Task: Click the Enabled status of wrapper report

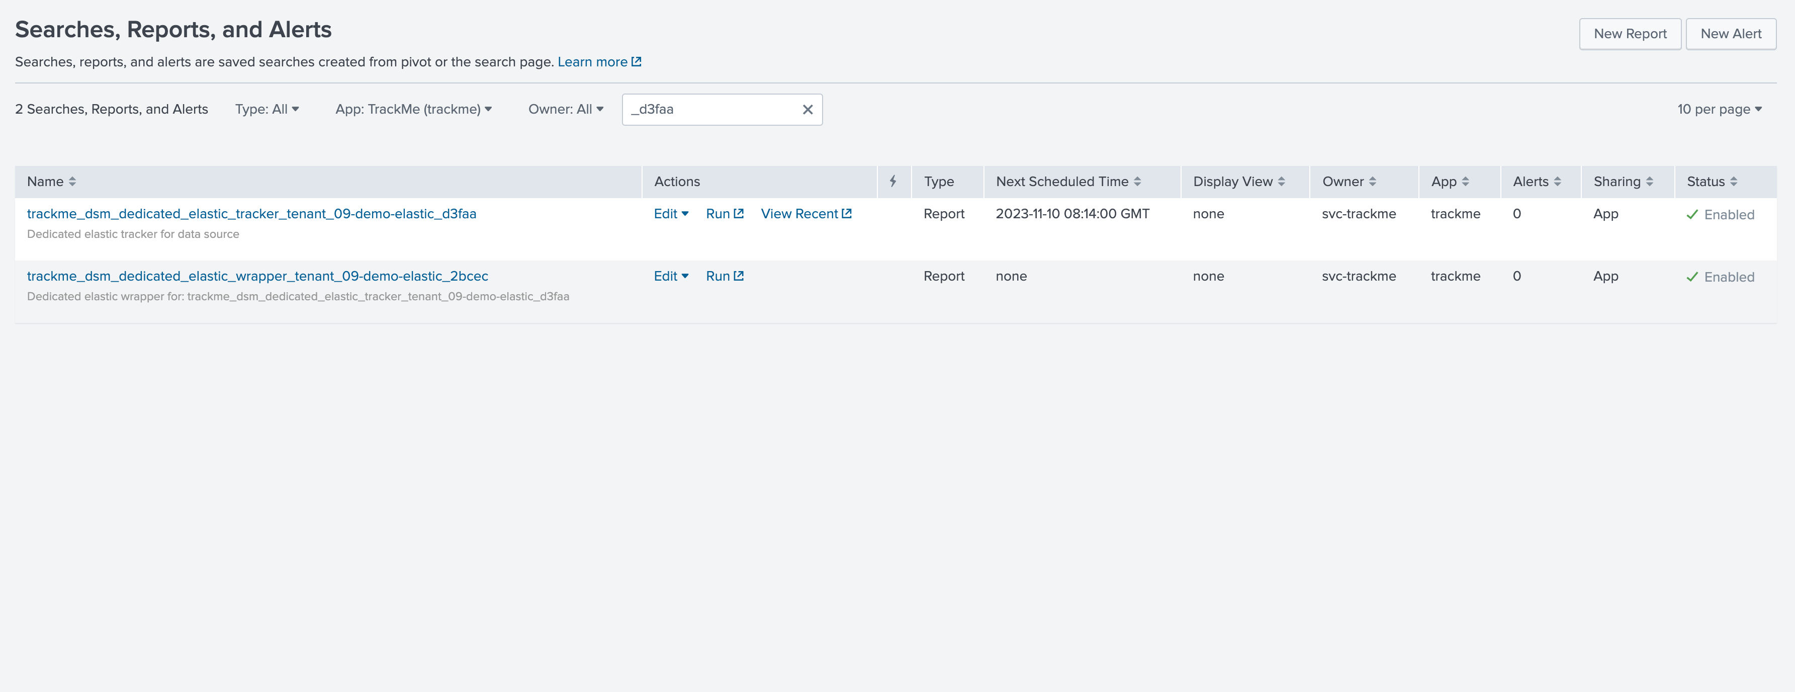Action: point(1720,278)
